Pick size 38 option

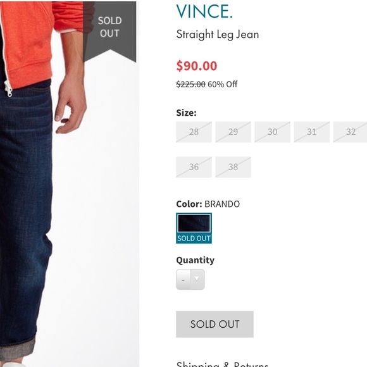[x=233, y=167]
